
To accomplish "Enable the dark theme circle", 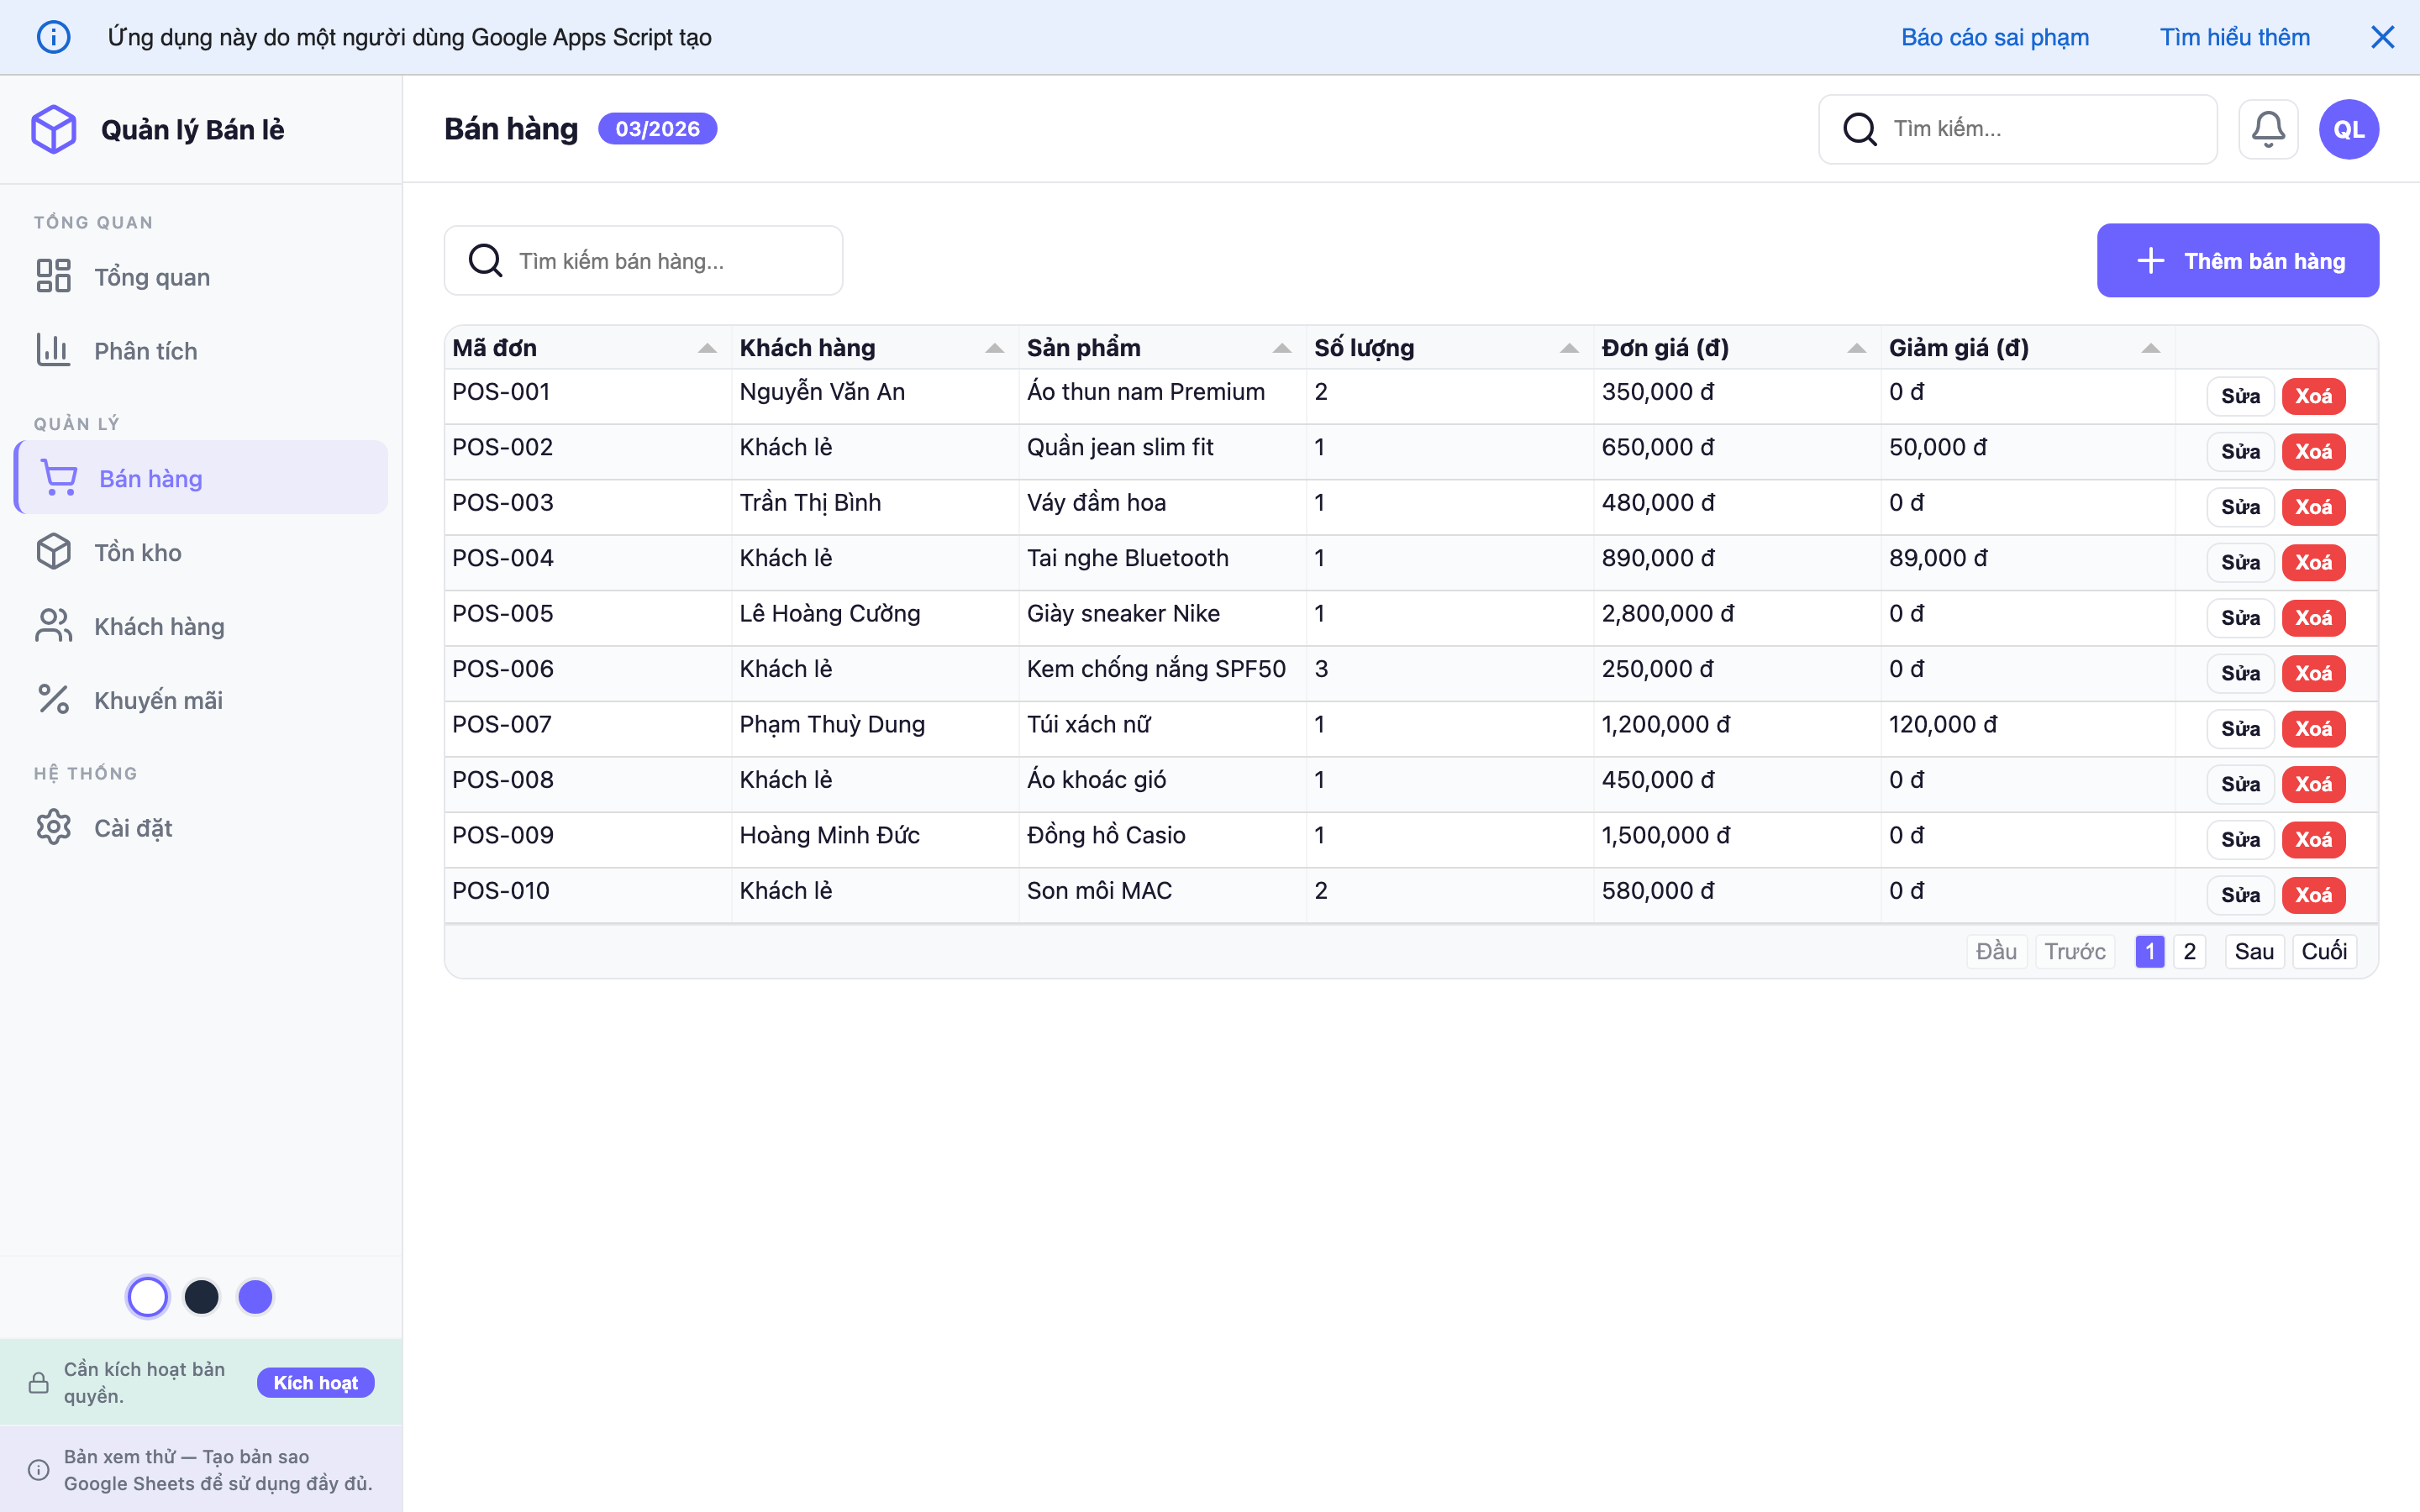I will pyautogui.click(x=202, y=1296).
